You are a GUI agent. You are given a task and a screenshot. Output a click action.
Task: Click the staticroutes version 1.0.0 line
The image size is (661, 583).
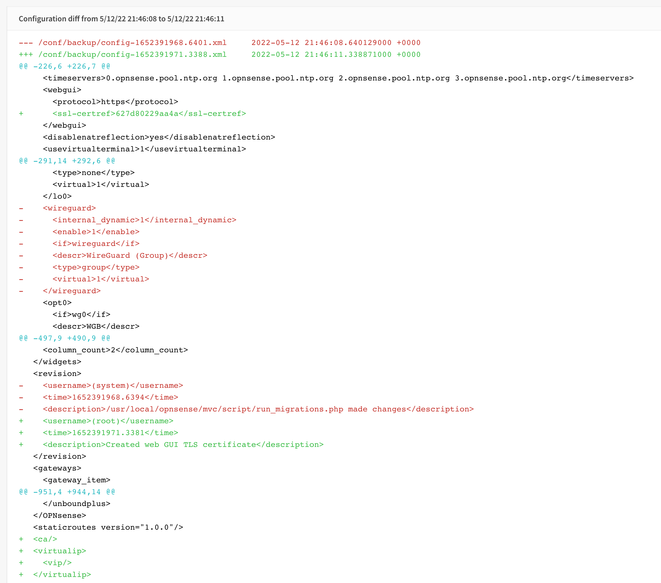click(108, 527)
